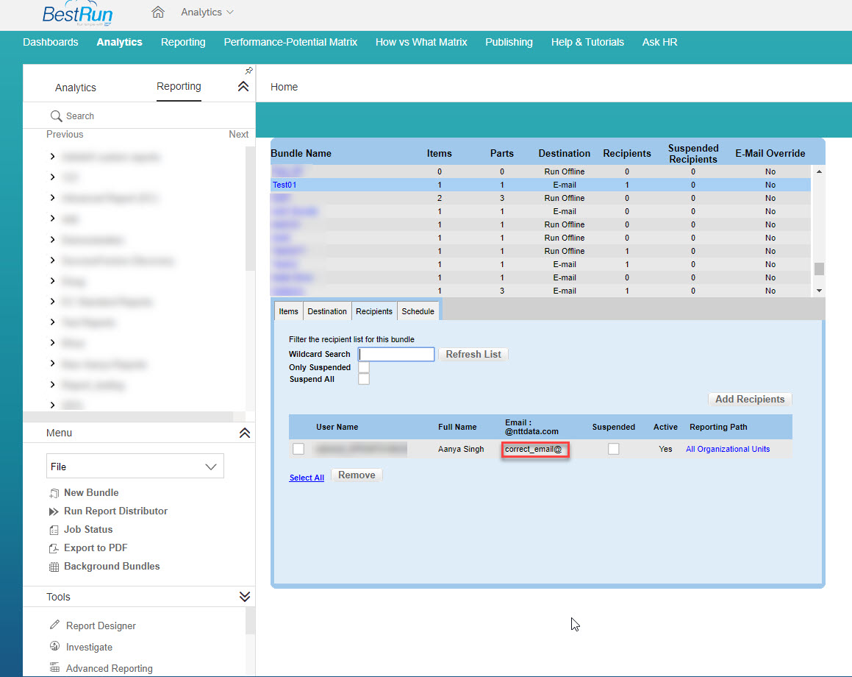Switch to the Reporting side panel tab
852x677 pixels.
(179, 86)
